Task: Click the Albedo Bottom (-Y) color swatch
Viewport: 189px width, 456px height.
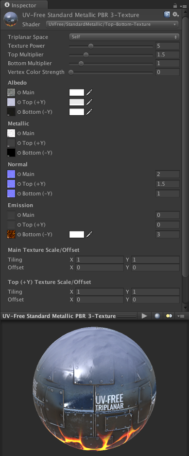Action: (x=77, y=112)
